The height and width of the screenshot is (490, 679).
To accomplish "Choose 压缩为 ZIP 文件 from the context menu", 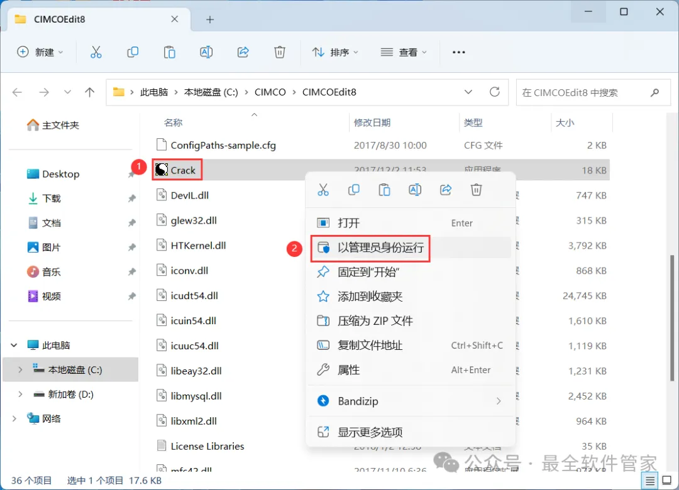I will click(411, 321).
